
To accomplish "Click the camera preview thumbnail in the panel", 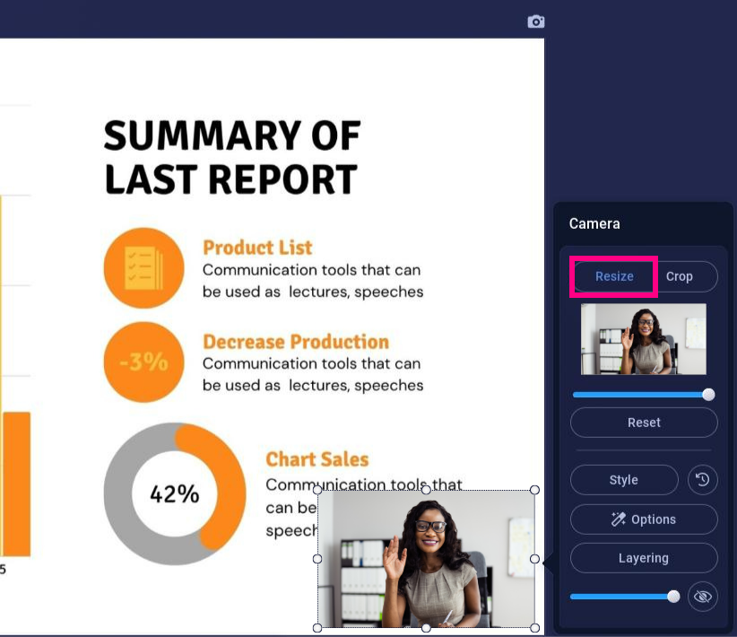I will point(643,338).
